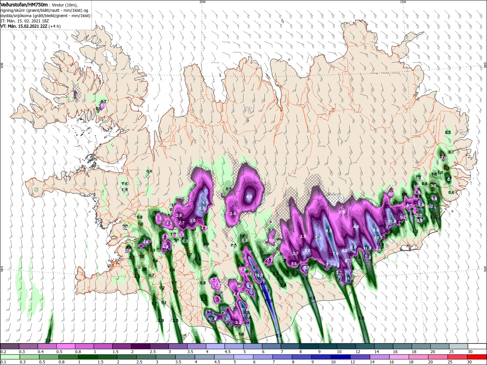Click the 'slydda/snjókoma' legend description line

pyautogui.click(x=45, y=16)
